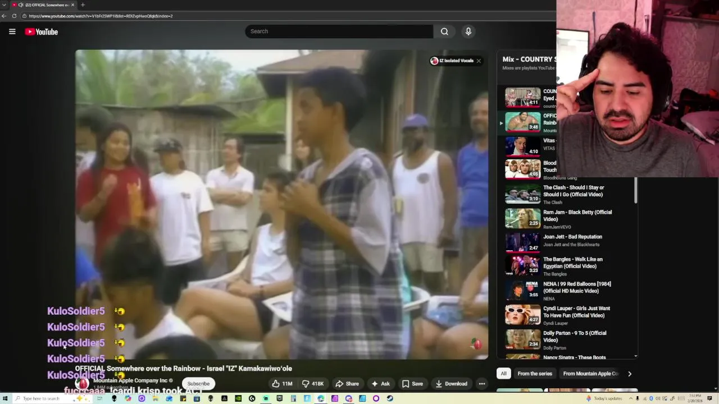Dismiss the IZ Isolated Vocals card

tap(479, 61)
